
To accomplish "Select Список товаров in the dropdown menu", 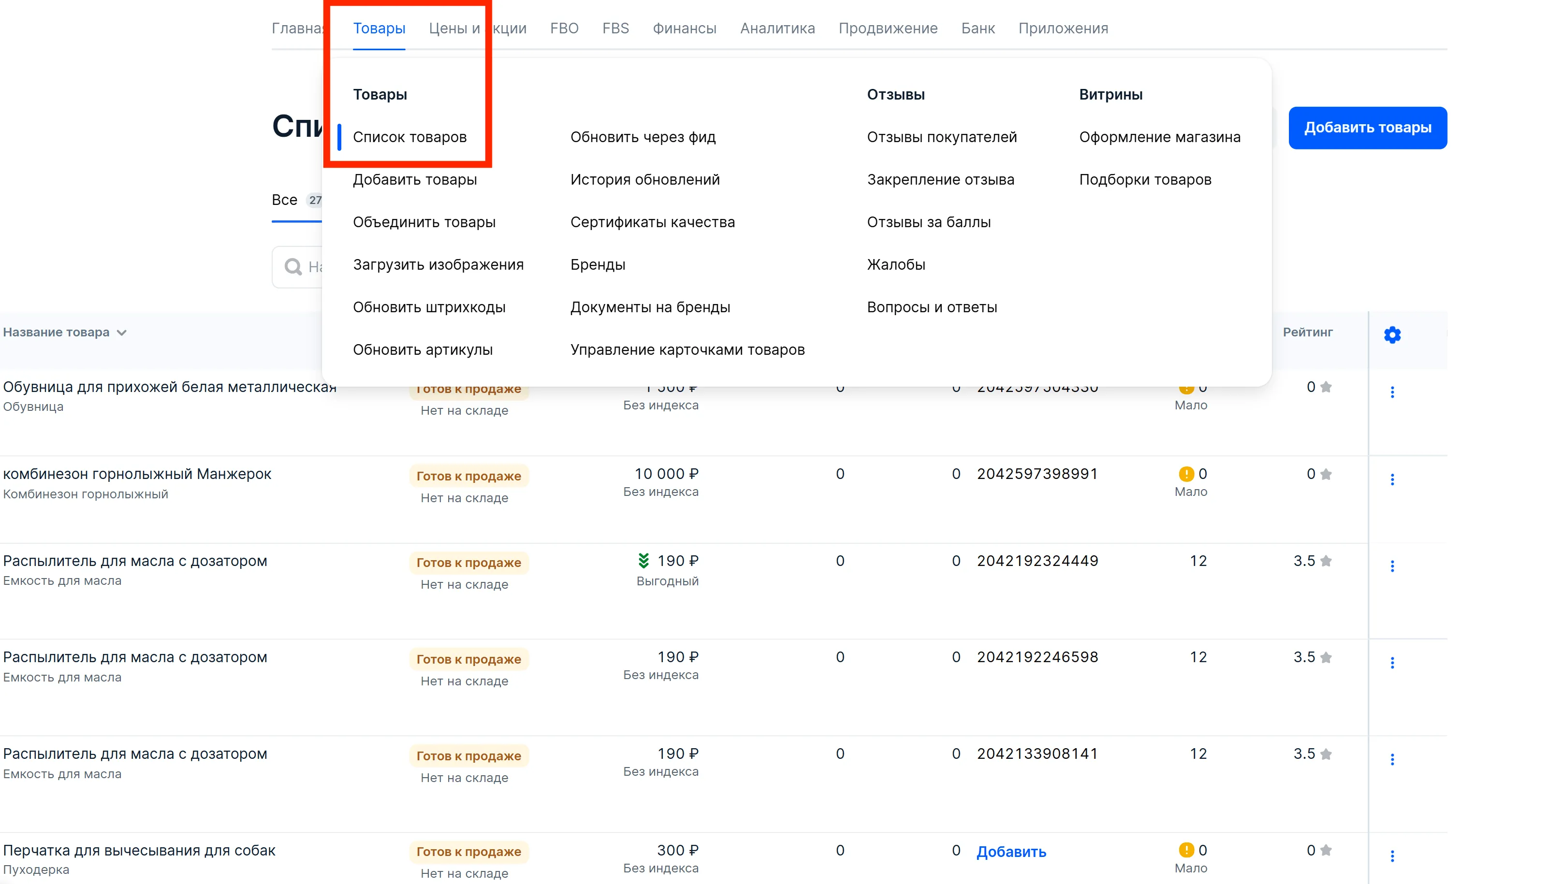I will click(x=409, y=137).
